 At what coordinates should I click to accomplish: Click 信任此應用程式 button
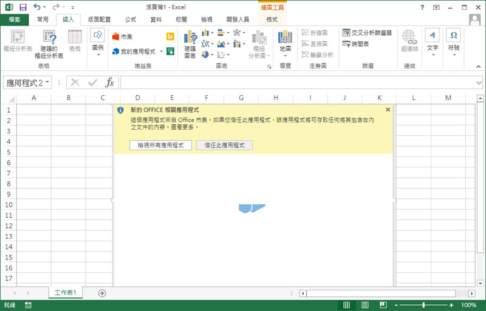point(224,145)
